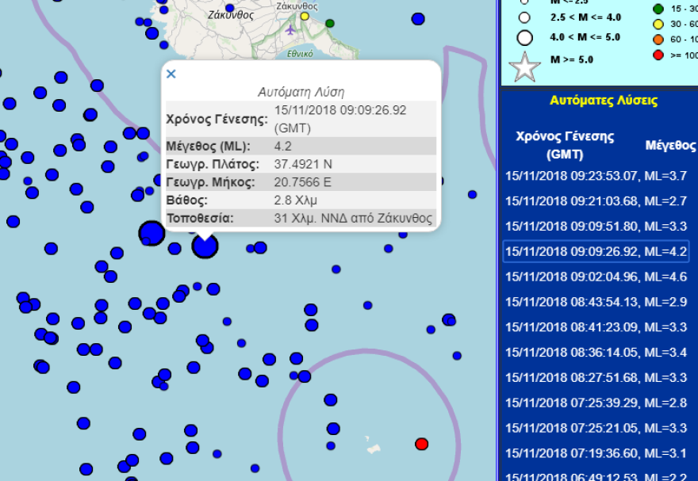698x481 pixels.
Task: Click the star icon for M >= 5.0
Action: (x=524, y=67)
